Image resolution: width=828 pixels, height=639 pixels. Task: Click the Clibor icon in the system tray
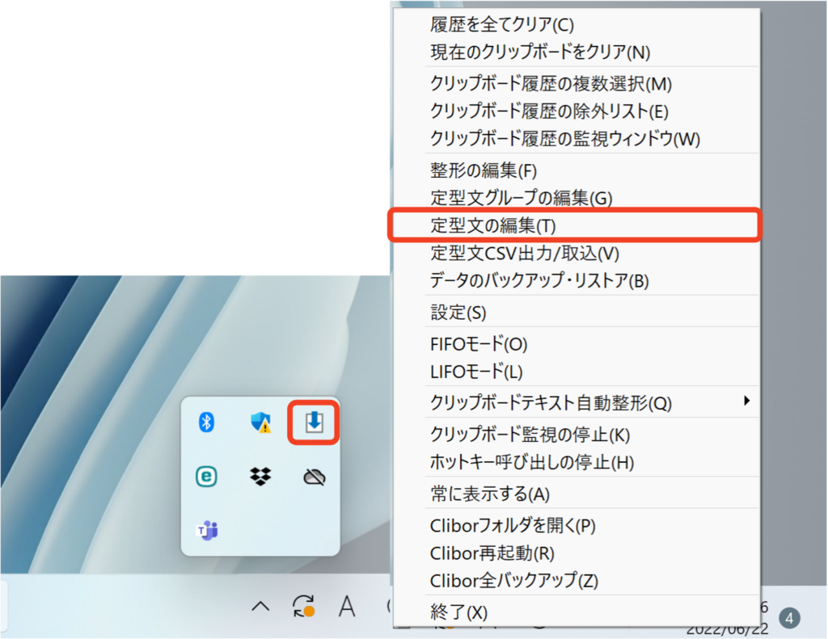coord(314,422)
